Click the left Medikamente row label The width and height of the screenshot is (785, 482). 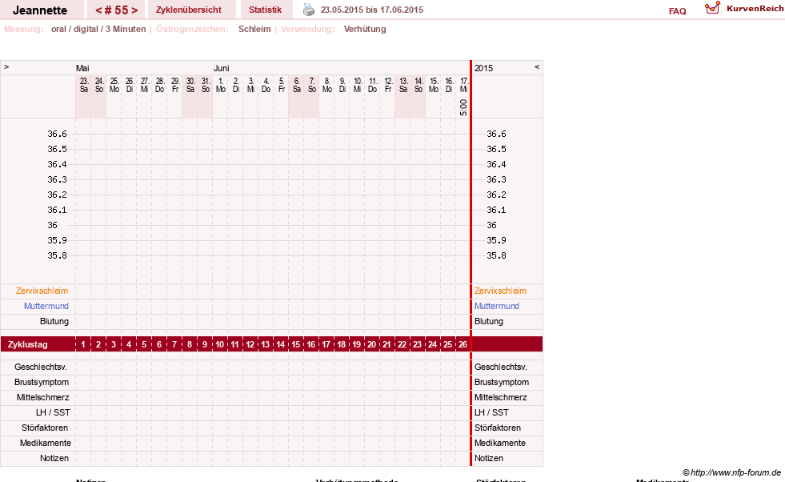click(x=46, y=443)
